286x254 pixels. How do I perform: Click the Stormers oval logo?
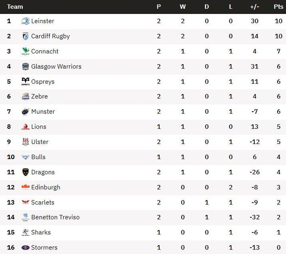coord(25,247)
